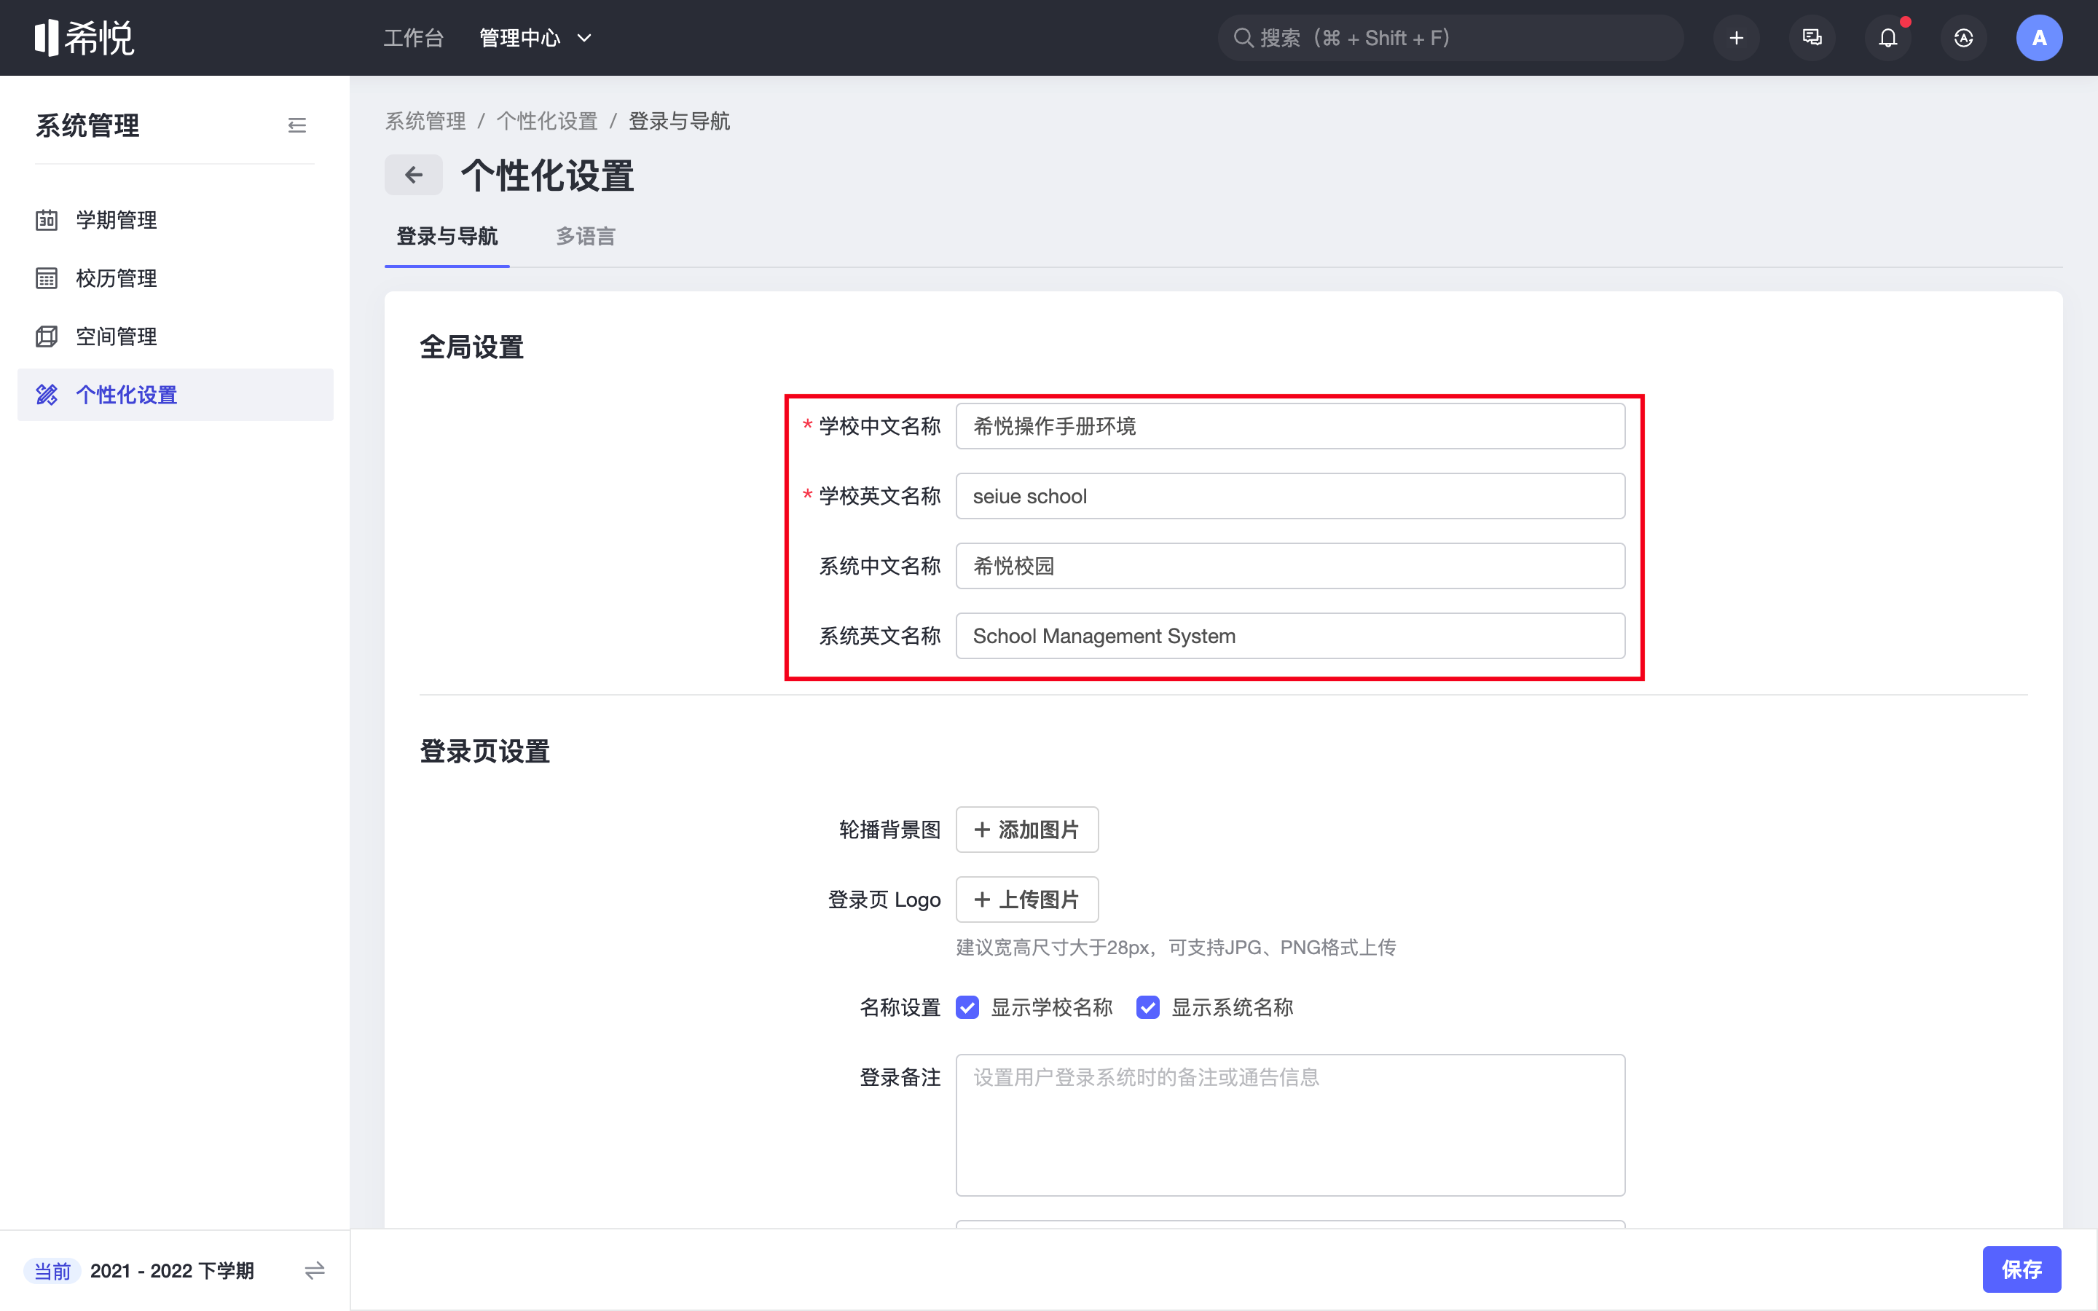Click the 个性化设置 pencil-ruler icon
2098x1311 pixels.
click(47, 395)
